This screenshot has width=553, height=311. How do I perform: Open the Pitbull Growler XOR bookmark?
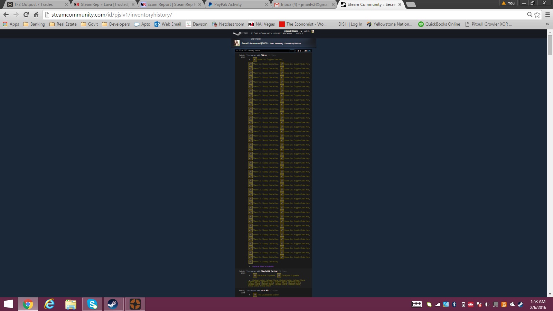pyautogui.click(x=488, y=24)
